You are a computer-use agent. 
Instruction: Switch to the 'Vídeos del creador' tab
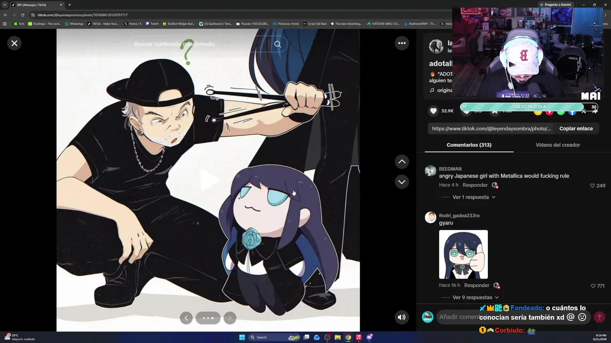558,145
